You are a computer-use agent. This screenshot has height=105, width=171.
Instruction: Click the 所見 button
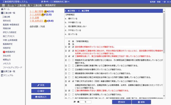[x=41, y=85]
